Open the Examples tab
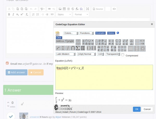Viewport: 156px width, 119px height. 100,33
